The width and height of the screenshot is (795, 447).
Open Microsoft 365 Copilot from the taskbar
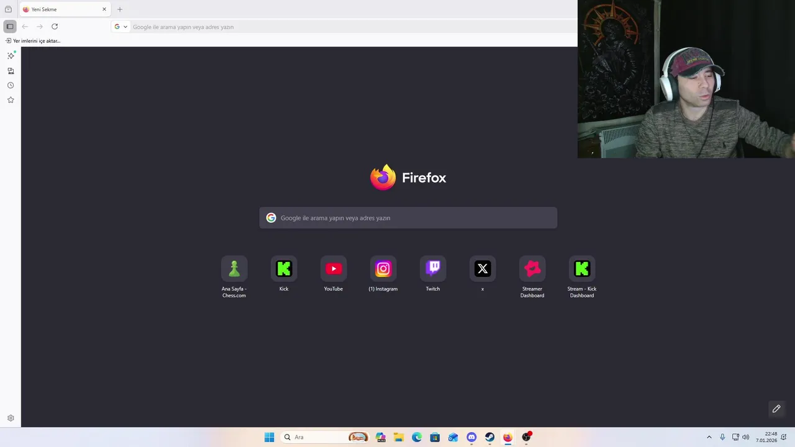(381, 437)
